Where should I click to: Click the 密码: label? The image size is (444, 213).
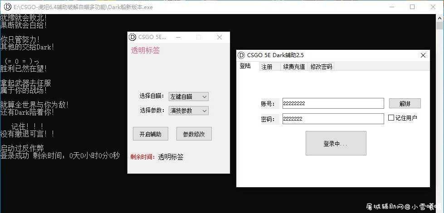pyautogui.click(x=268, y=119)
